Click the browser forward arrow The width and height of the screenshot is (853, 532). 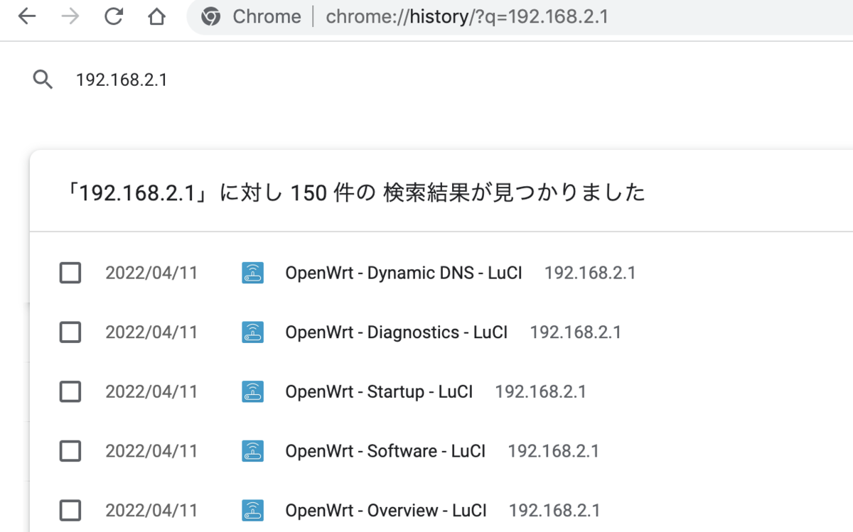(70, 17)
